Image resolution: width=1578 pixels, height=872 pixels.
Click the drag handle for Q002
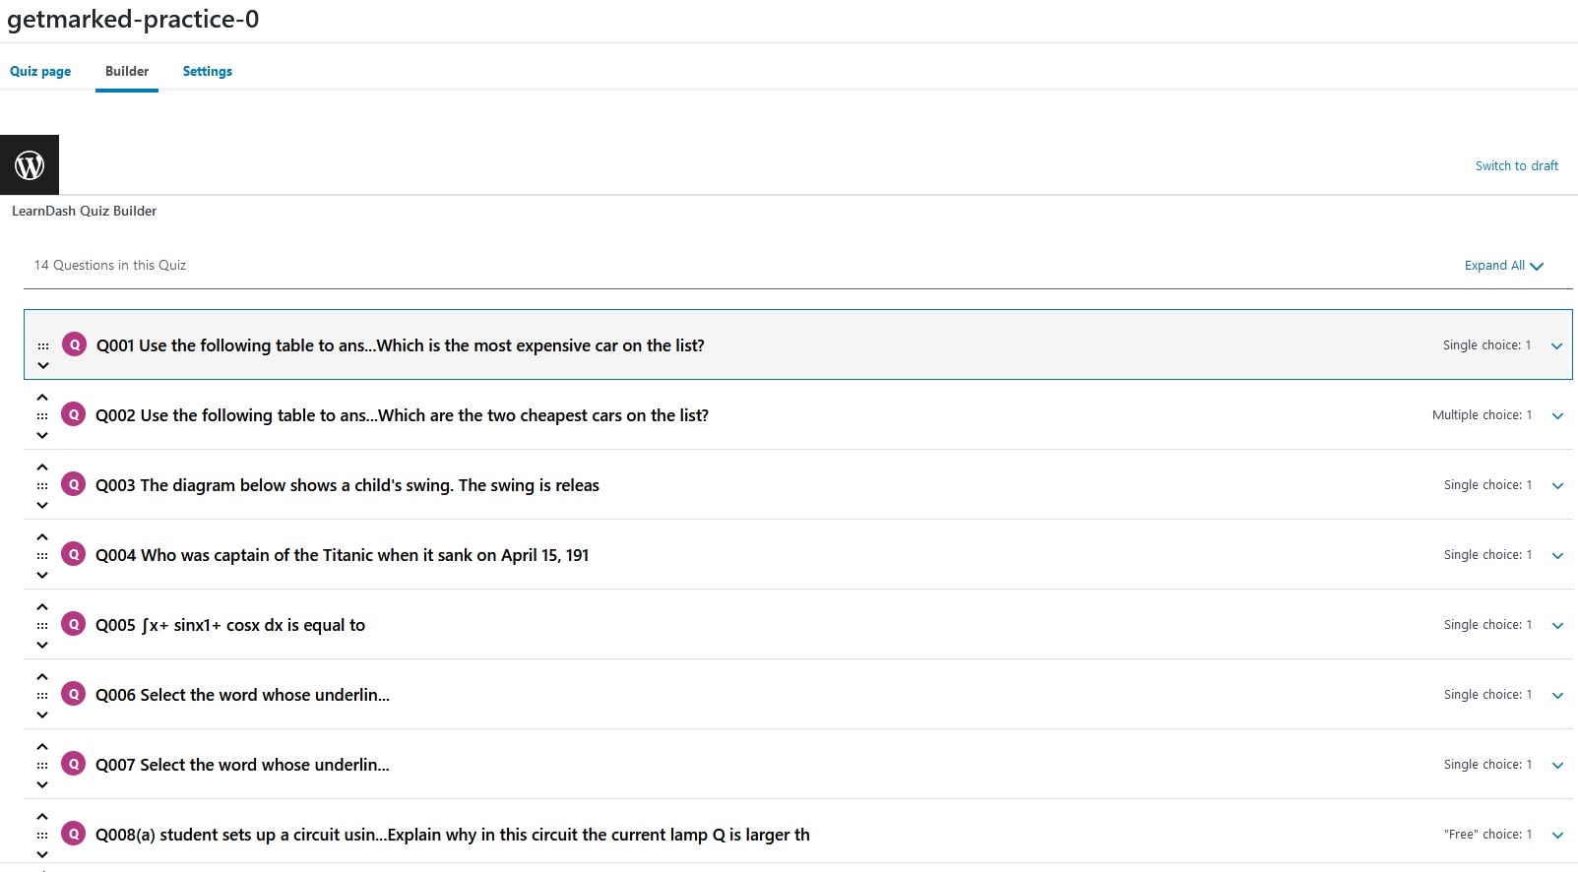coord(42,416)
